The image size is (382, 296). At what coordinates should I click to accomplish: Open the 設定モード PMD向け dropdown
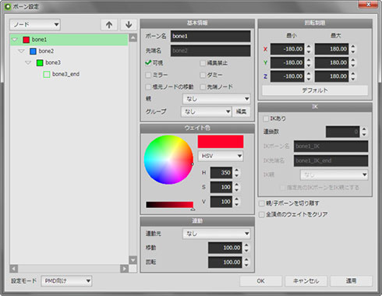[66, 281]
